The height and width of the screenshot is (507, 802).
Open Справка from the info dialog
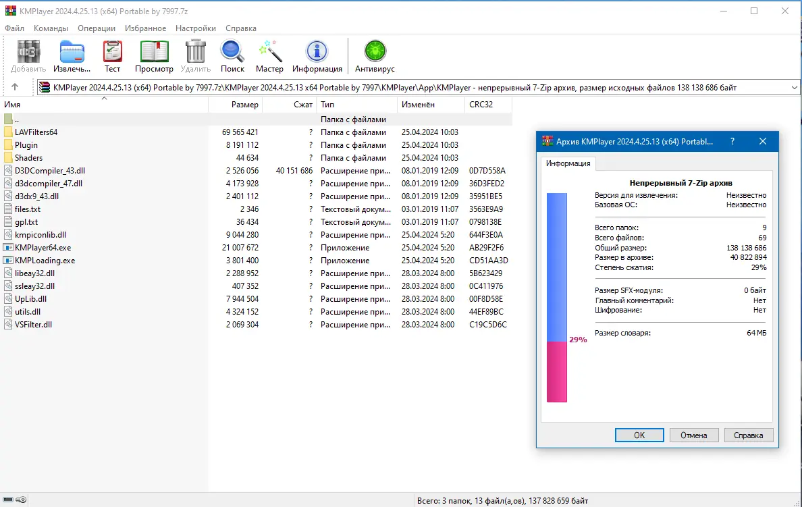749,435
